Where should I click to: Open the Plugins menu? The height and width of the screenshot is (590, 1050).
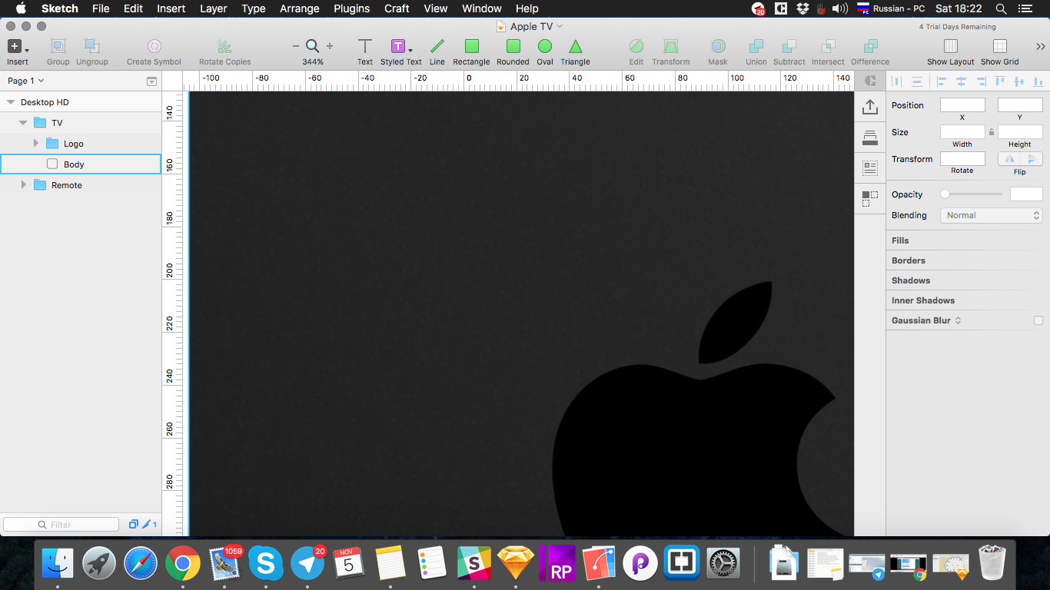351,8
